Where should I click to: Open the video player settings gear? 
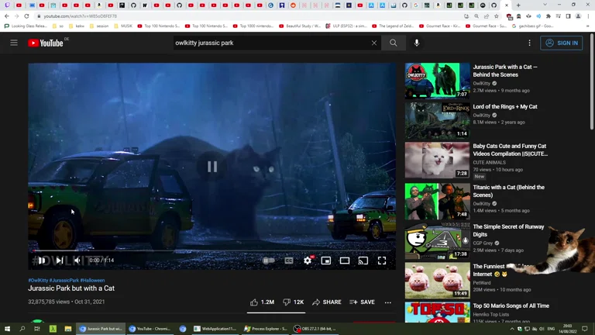pyautogui.click(x=308, y=261)
